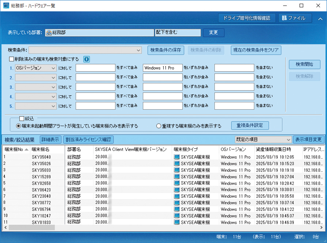The image size is (327, 243).
Task: Click 検索条件の保存 button
Action: click(x=166, y=50)
